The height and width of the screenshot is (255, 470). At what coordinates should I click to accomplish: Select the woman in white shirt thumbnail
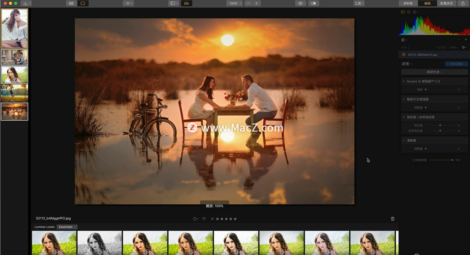(14, 28)
